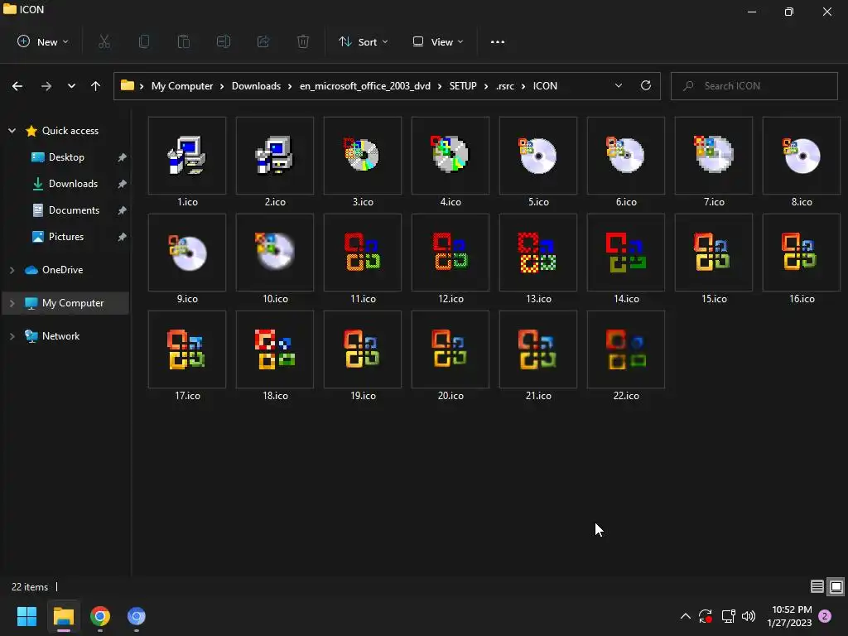Viewport: 848px width, 636px height.
Task: Go up one folder level
Action: (x=96, y=86)
